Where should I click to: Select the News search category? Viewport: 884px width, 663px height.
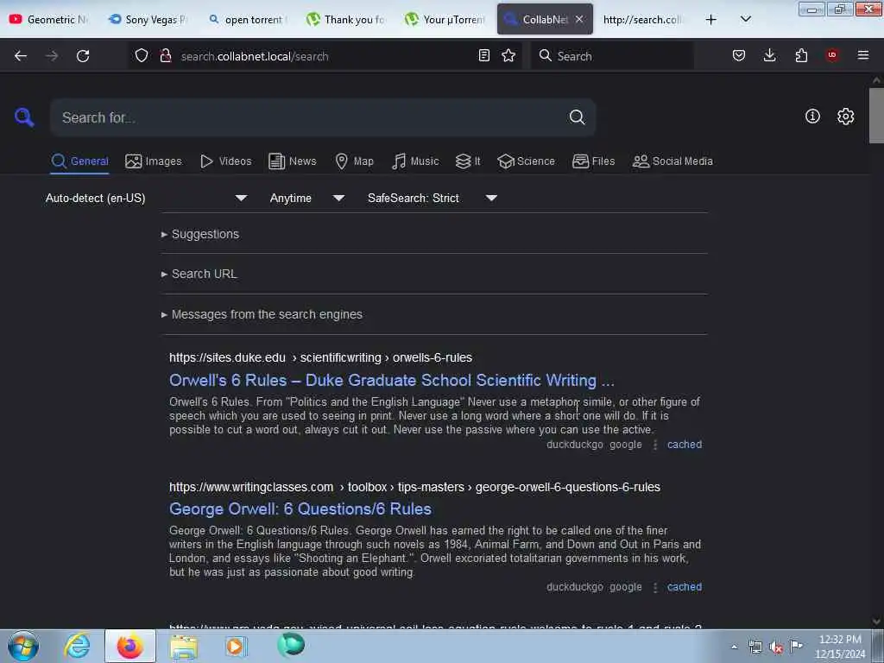tap(293, 161)
